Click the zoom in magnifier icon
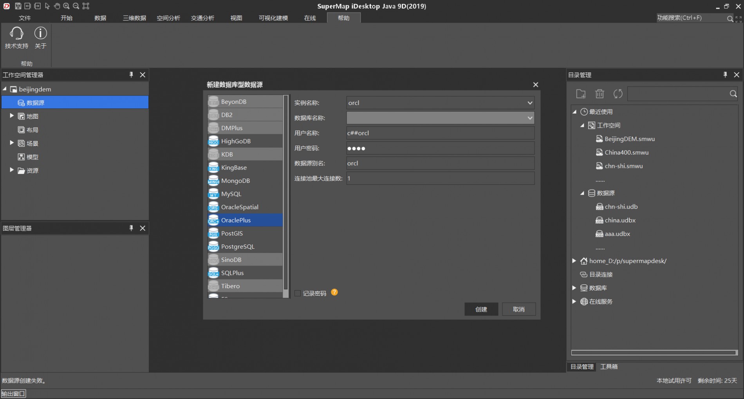This screenshot has height=399, width=744. point(67,6)
